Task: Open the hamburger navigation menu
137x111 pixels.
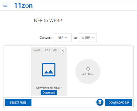Action: [x=5, y=5]
